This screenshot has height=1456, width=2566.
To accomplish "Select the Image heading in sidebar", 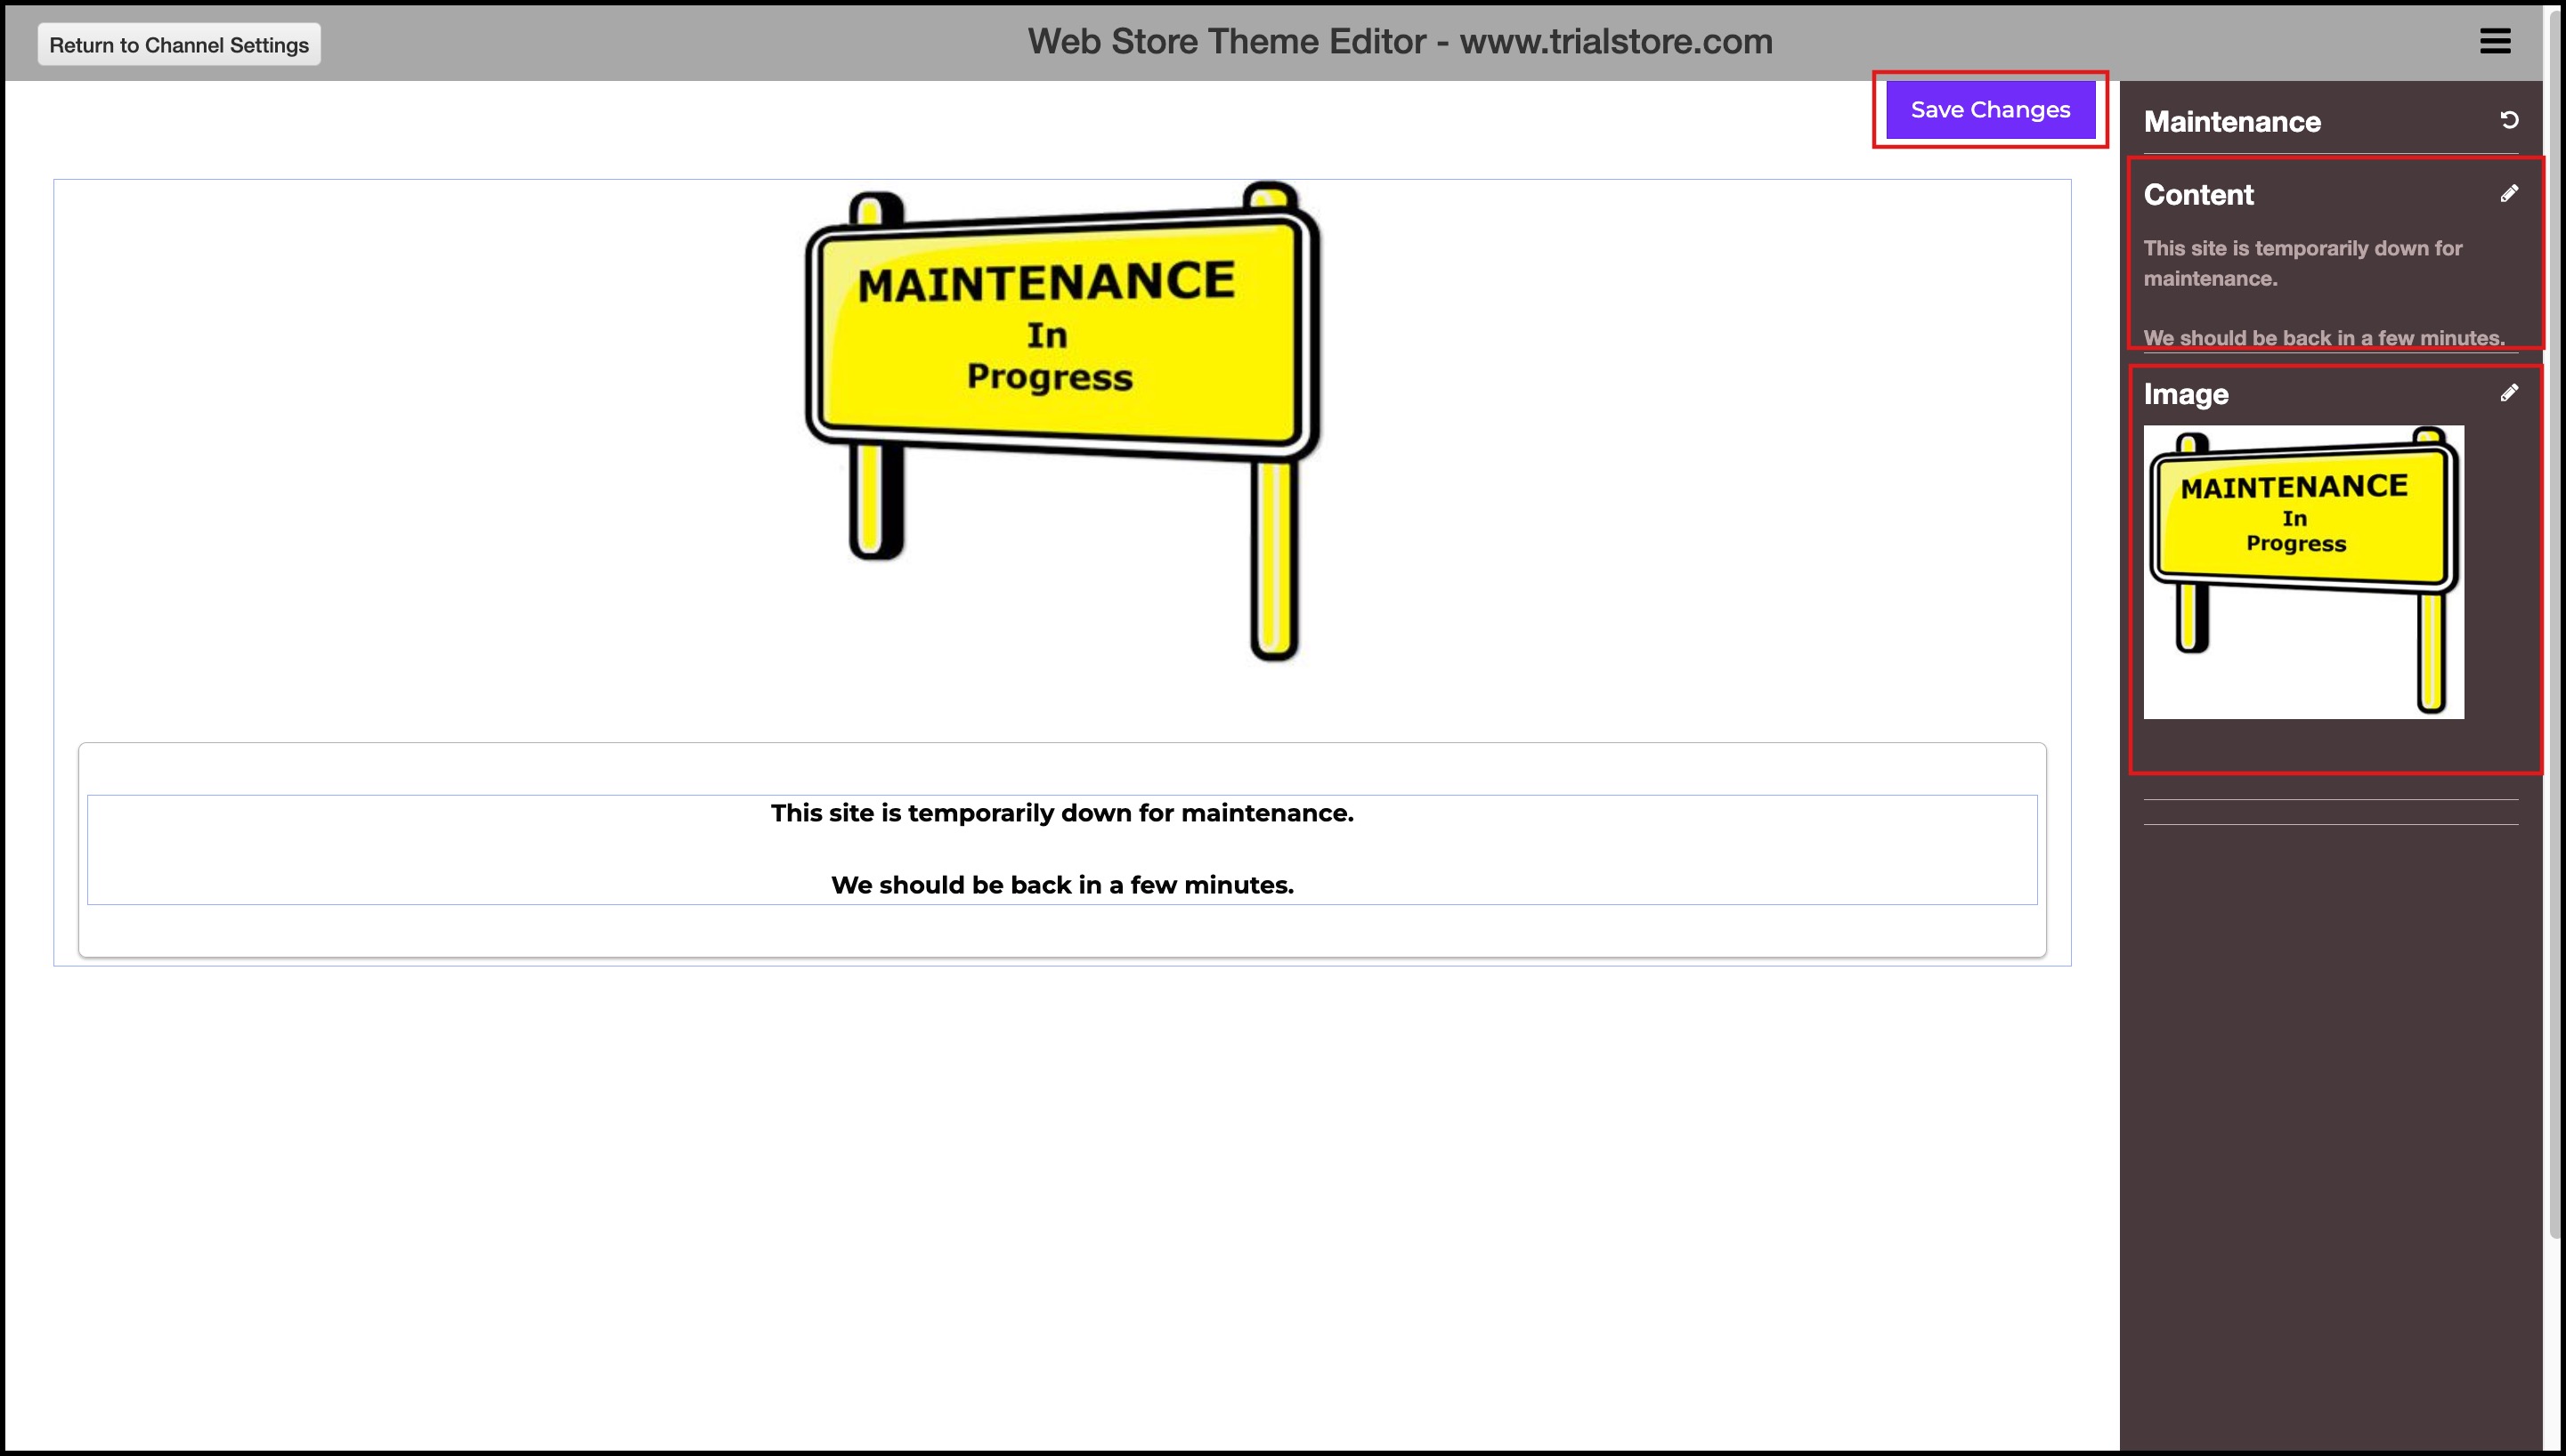I will coord(2186,394).
